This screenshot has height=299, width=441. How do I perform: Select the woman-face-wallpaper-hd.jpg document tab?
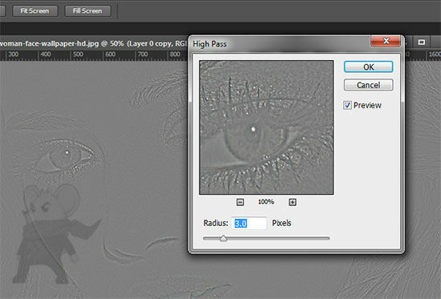(x=93, y=43)
